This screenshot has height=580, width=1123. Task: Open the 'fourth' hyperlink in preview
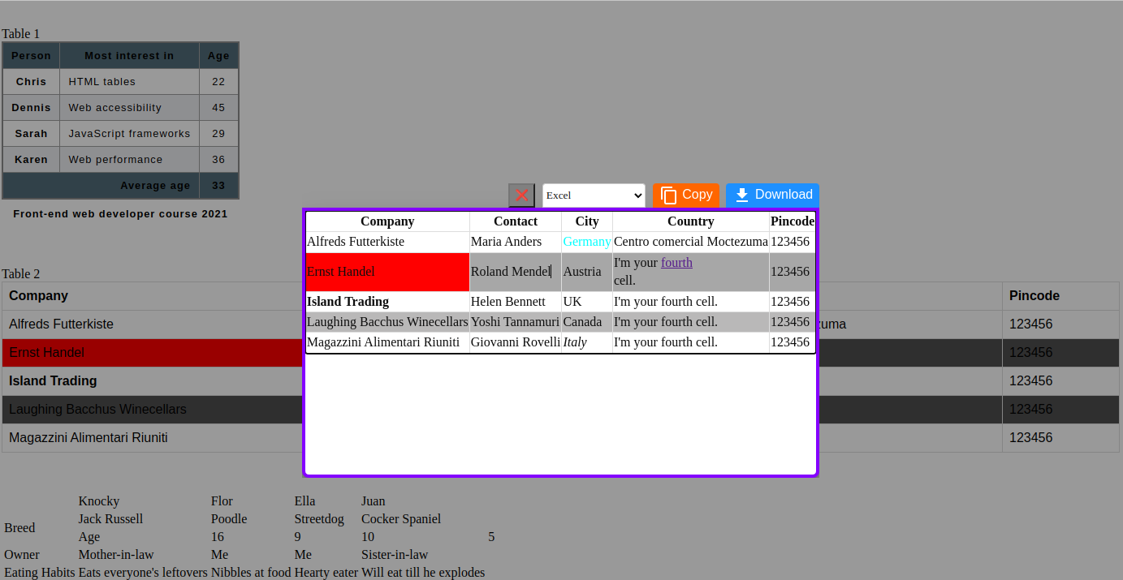point(676,263)
